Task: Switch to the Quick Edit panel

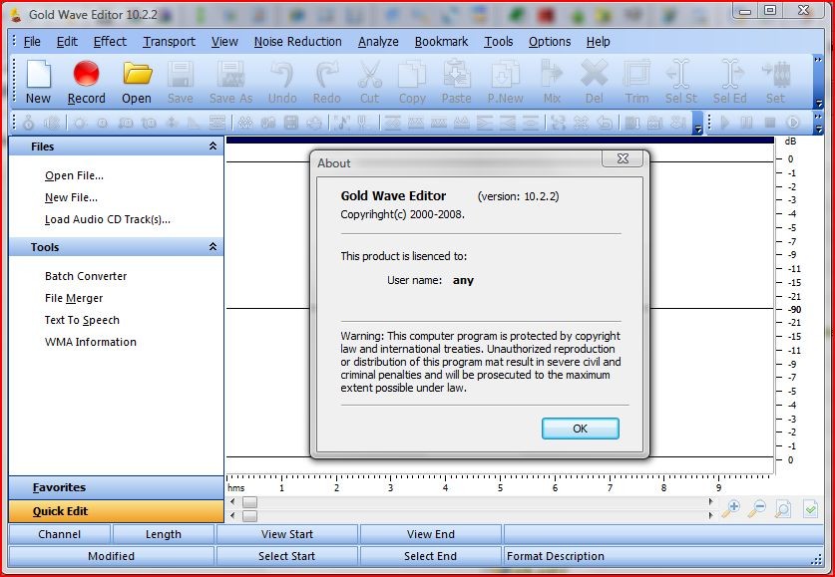Action: 116,511
